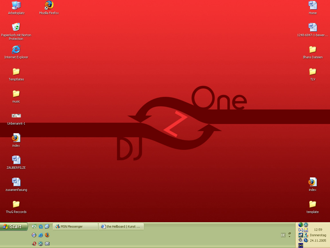
Task: Launch Windows Media Player from Quick Launch
Action: [x=34, y=235]
